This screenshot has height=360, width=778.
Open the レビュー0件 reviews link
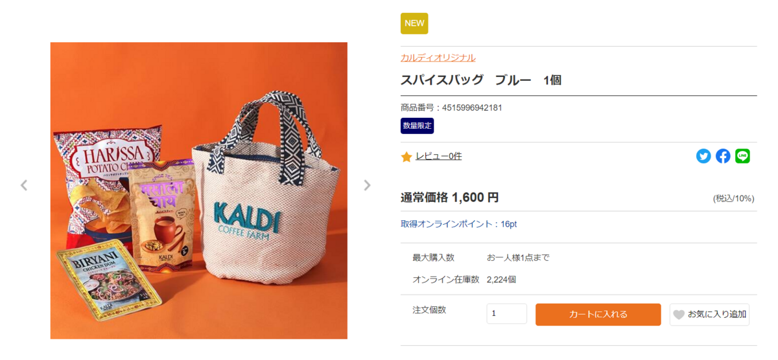438,156
